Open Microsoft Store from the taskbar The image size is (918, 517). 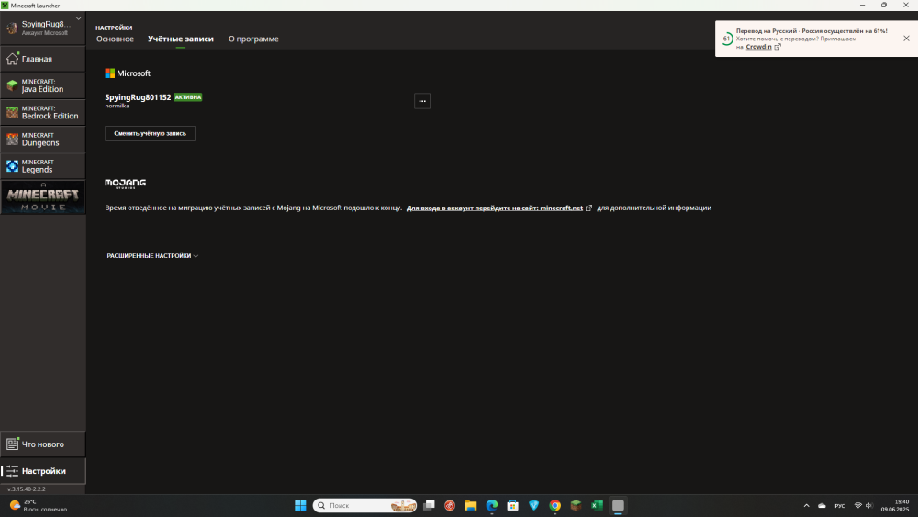click(513, 506)
